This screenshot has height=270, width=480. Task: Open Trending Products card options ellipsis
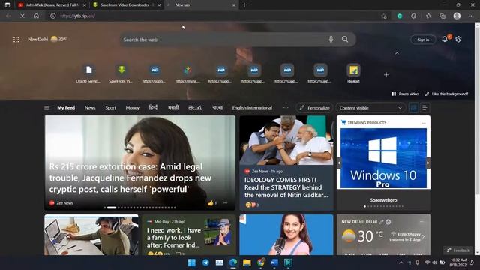[x=423, y=123]
